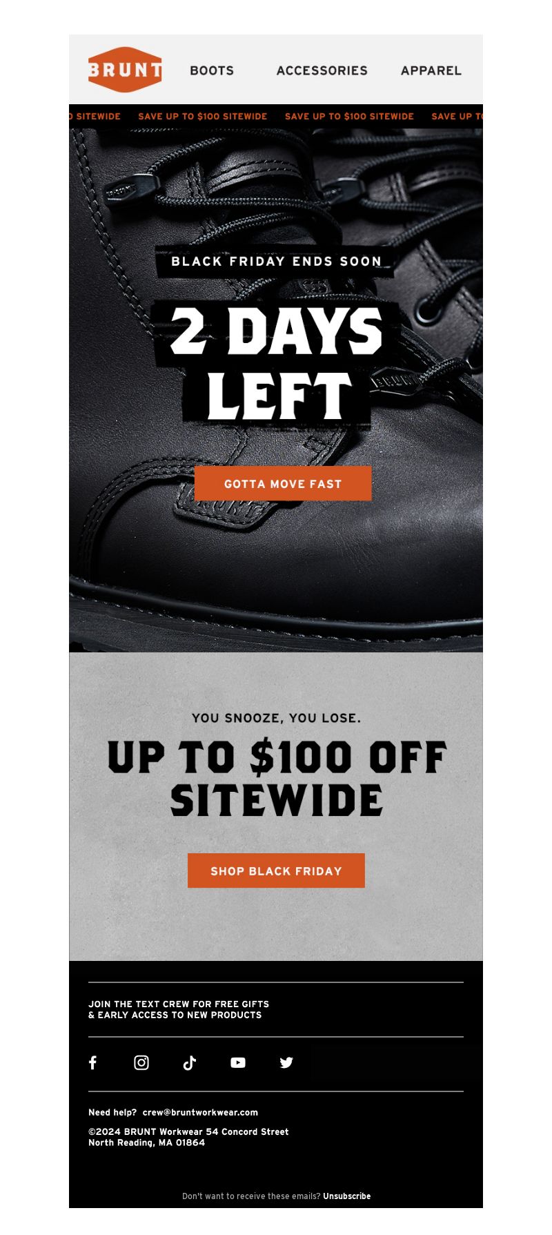Screen dimensions: 552x1235
Task: Go to the APPAREL menu item
Action: (x=431, y=70)
